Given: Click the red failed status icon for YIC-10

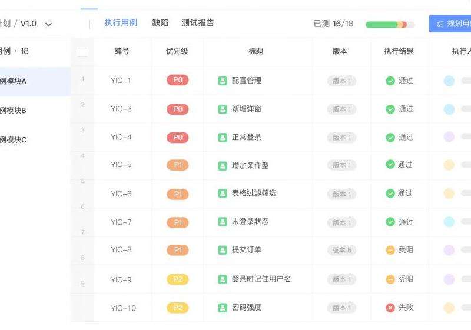Looking at the screenshot, I should [x=390, y=308].
